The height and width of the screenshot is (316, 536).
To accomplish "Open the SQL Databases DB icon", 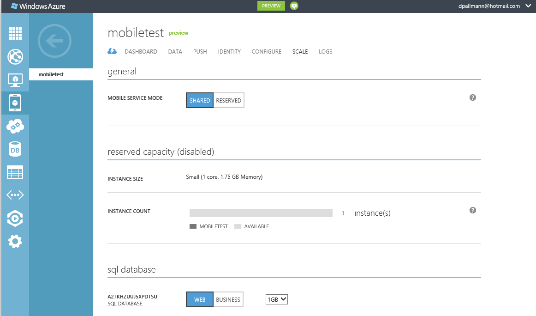I will tap(15, 149).
